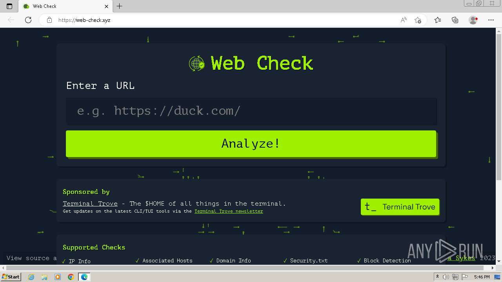
Task: Click the scrollbar down arrow
Action: click(499, 261)
